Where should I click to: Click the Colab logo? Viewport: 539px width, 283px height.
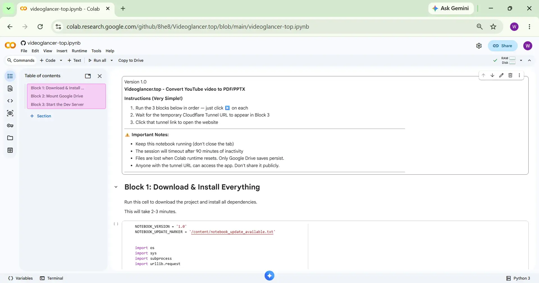[10, 45]
